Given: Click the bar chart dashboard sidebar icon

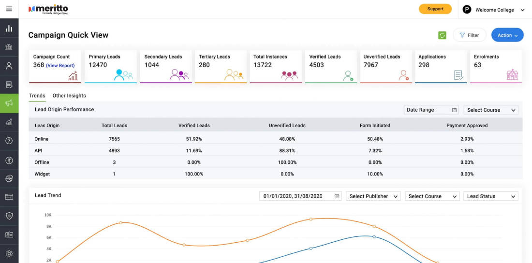Looking at the screenshot, I should [9, 28].
